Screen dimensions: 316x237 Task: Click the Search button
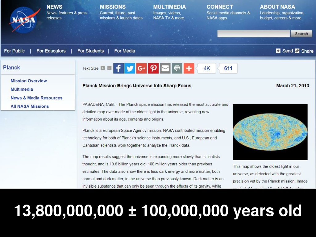click(301, 34)
